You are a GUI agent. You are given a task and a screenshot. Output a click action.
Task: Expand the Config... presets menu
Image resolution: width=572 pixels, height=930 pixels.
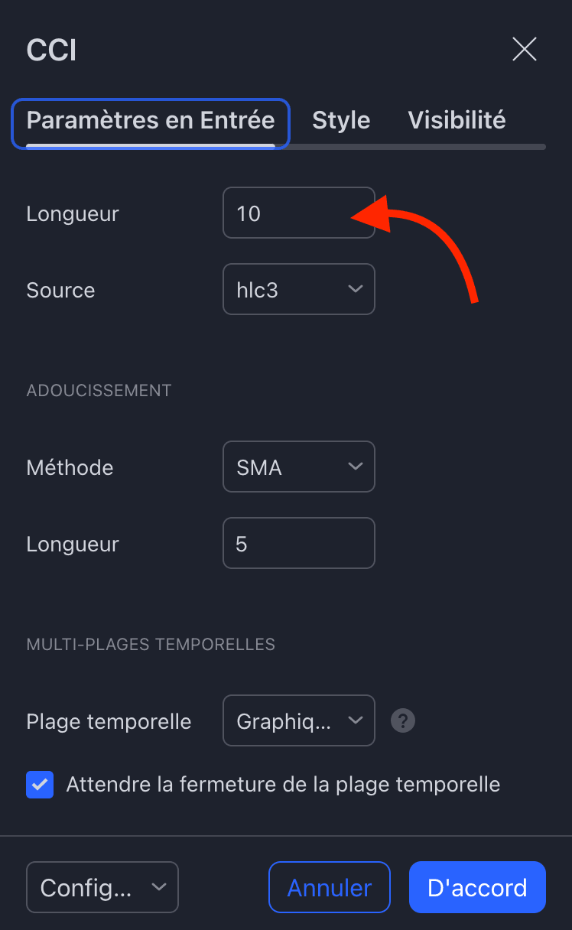(x=102, y=887)
